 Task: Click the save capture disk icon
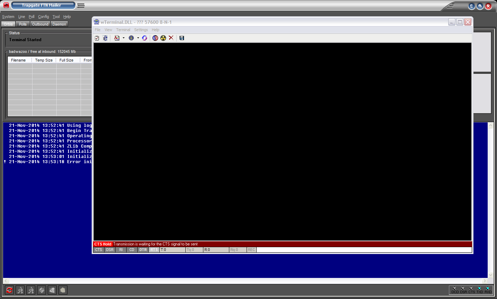pos(182,38)
